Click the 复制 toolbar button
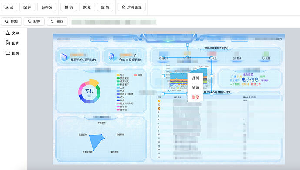Viewport: 300px width, 170px height. coord(11,22)
